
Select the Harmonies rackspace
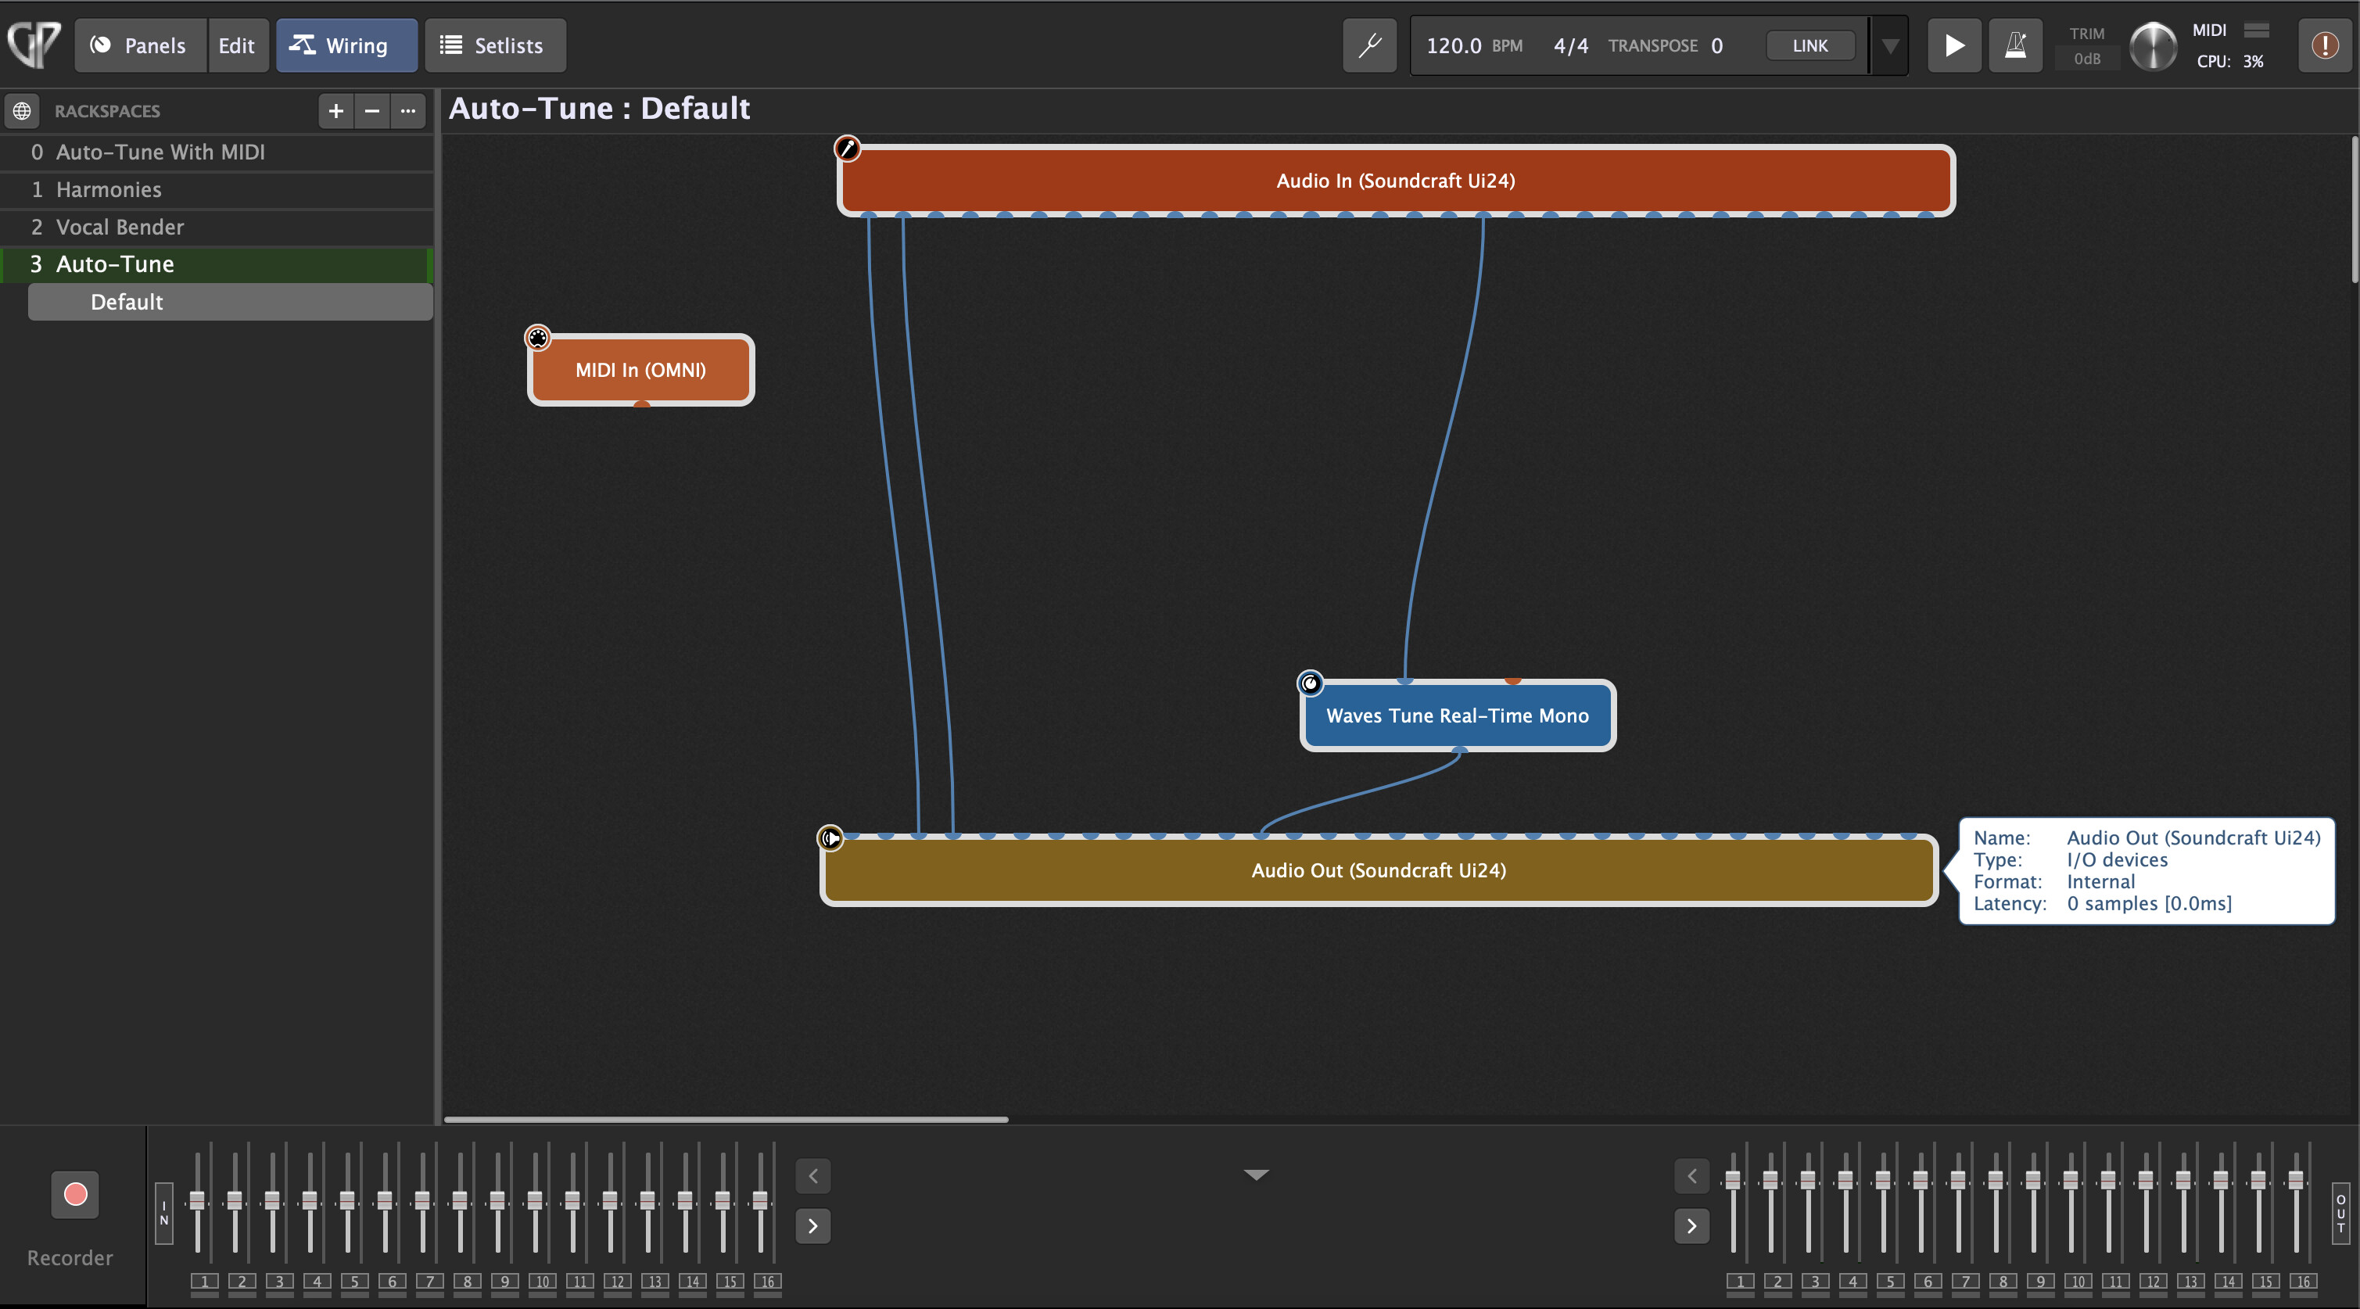coord(108,189)
